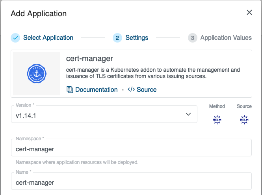Image resolution: width=262 pixels, height=195 pixels.
Task: Click the Helm icon under Method
Action: click(x=217, y=120)
